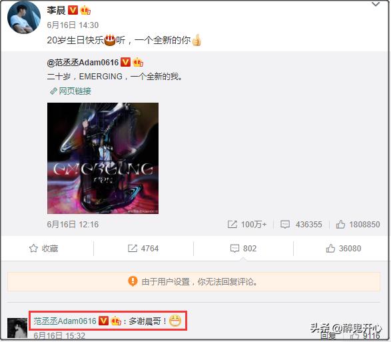Open commenter 范丞丞Adam0616's name link
The image size is (391, 342).
[x=65, y=321]
